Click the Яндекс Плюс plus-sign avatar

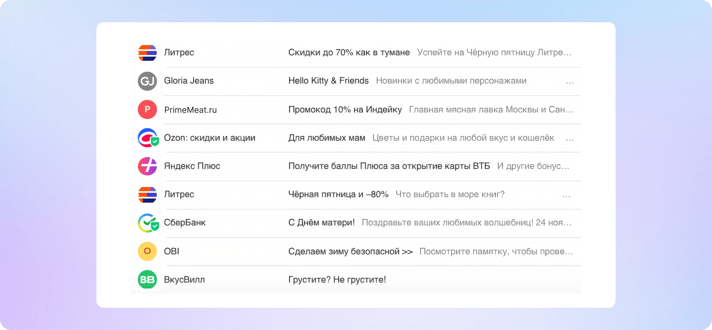pyautogui.click(x=147, y=166)
